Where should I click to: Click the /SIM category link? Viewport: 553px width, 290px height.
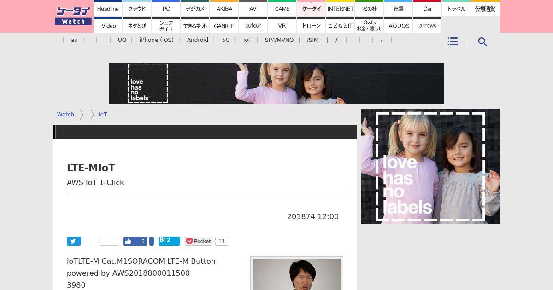(x=312, y=40)
